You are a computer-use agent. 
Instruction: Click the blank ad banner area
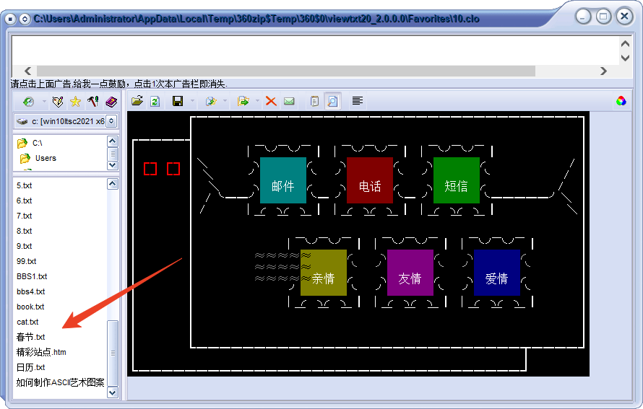coord(315,50)
